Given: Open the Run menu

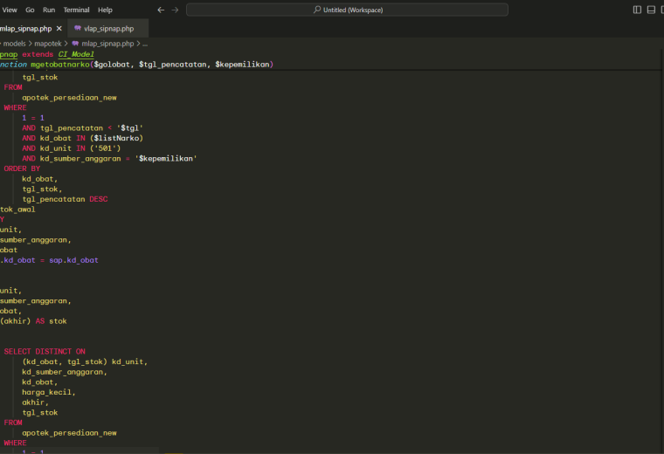Looking at the screenshot, I should pyautogui.click(x=49, y=10).
